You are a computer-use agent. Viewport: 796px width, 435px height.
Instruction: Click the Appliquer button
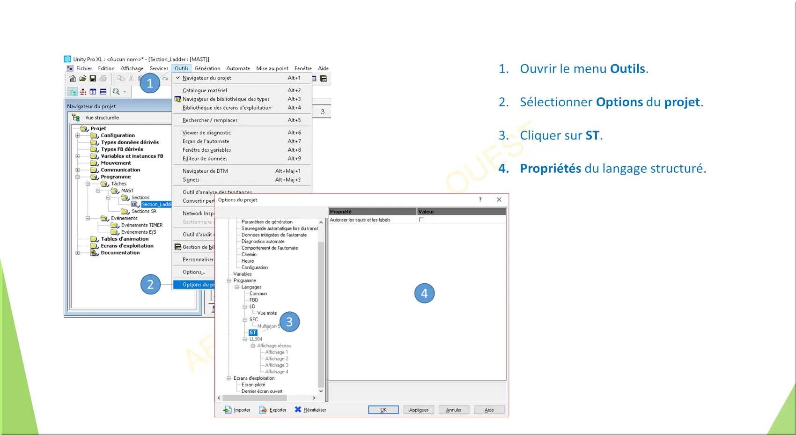[419, 410]
